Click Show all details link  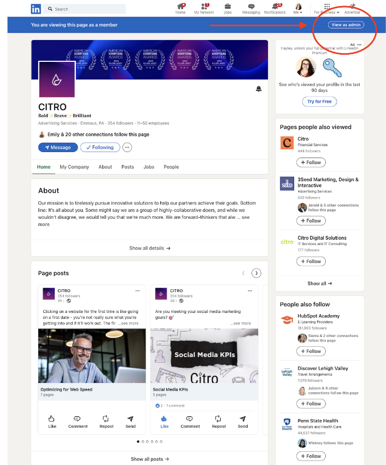[149, 248]
